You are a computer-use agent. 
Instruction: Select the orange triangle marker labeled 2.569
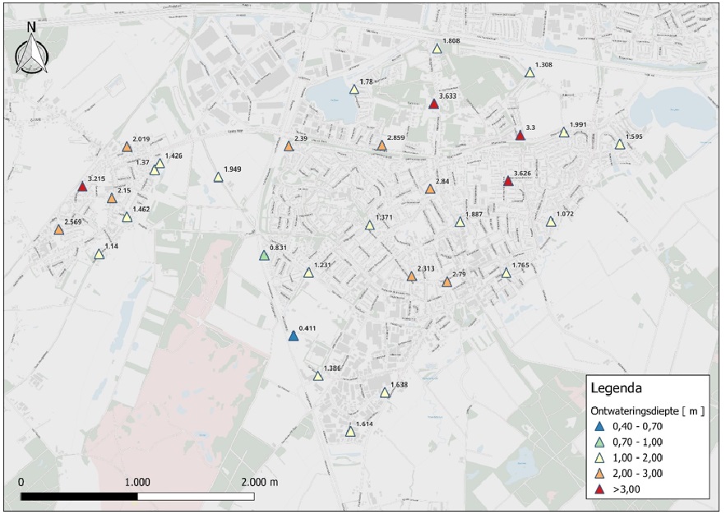(59, 229)
